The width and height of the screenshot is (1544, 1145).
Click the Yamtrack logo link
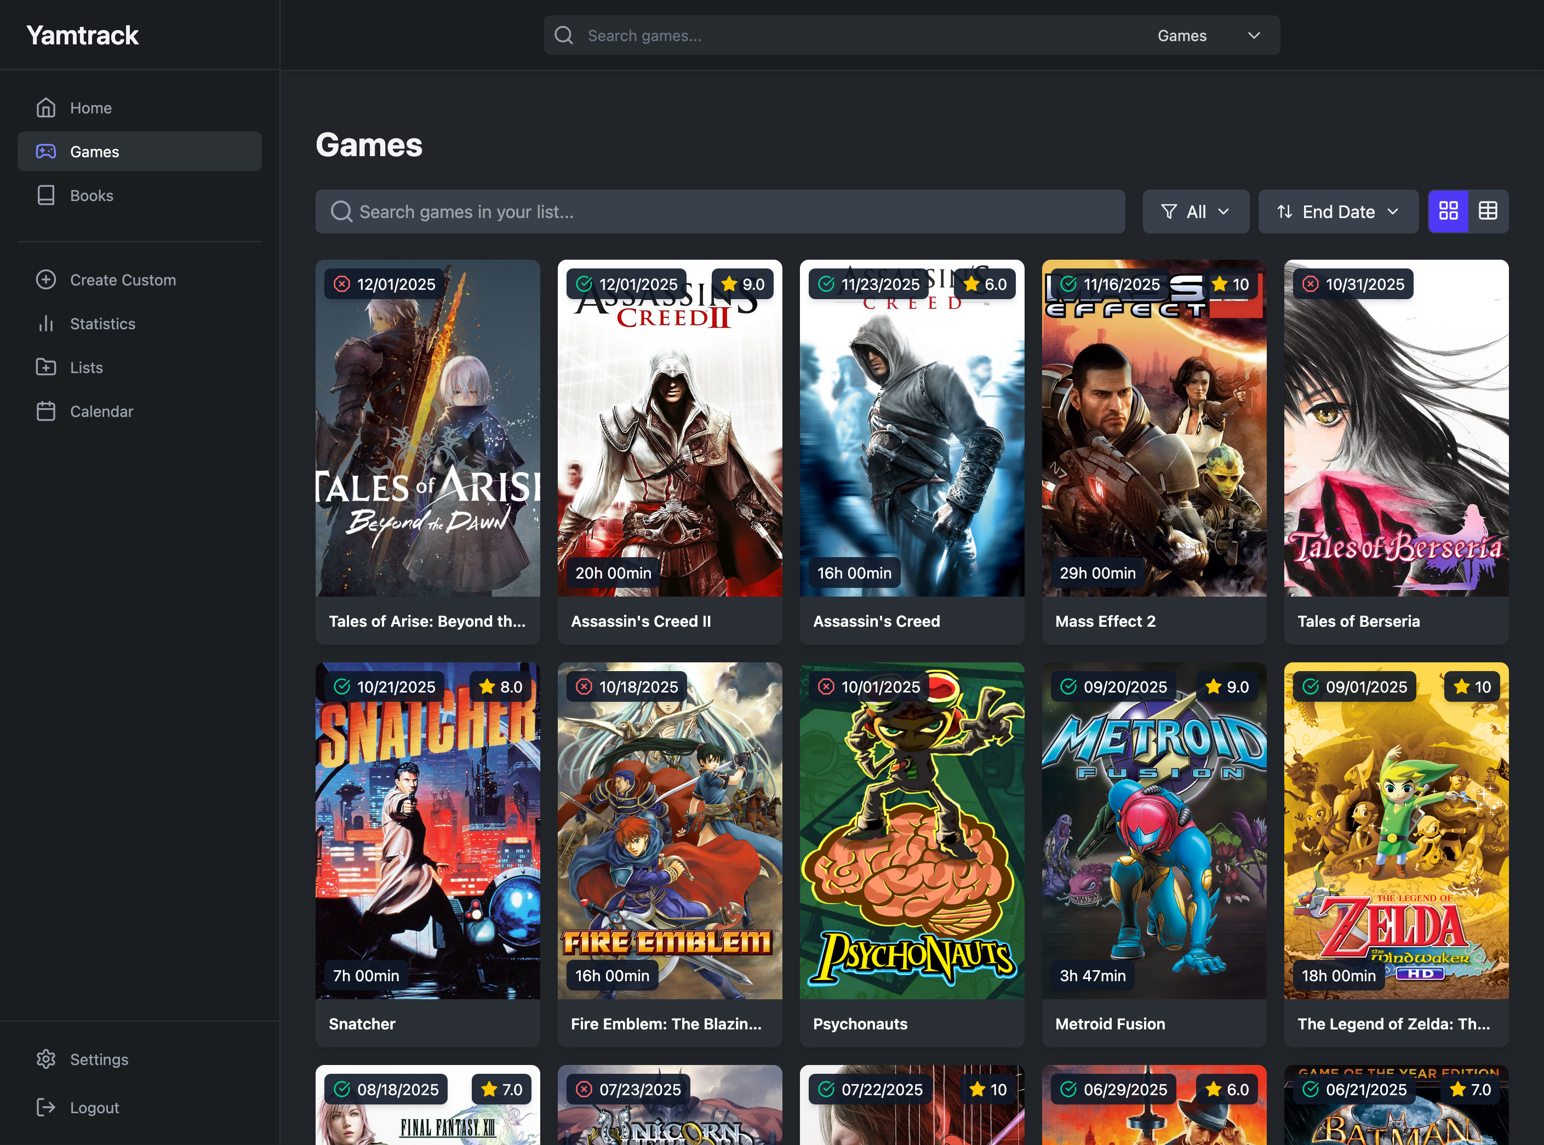[x=83, y=36]
